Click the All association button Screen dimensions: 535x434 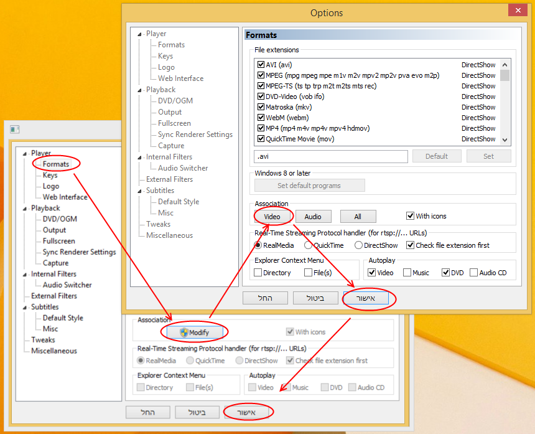[358, 217]
